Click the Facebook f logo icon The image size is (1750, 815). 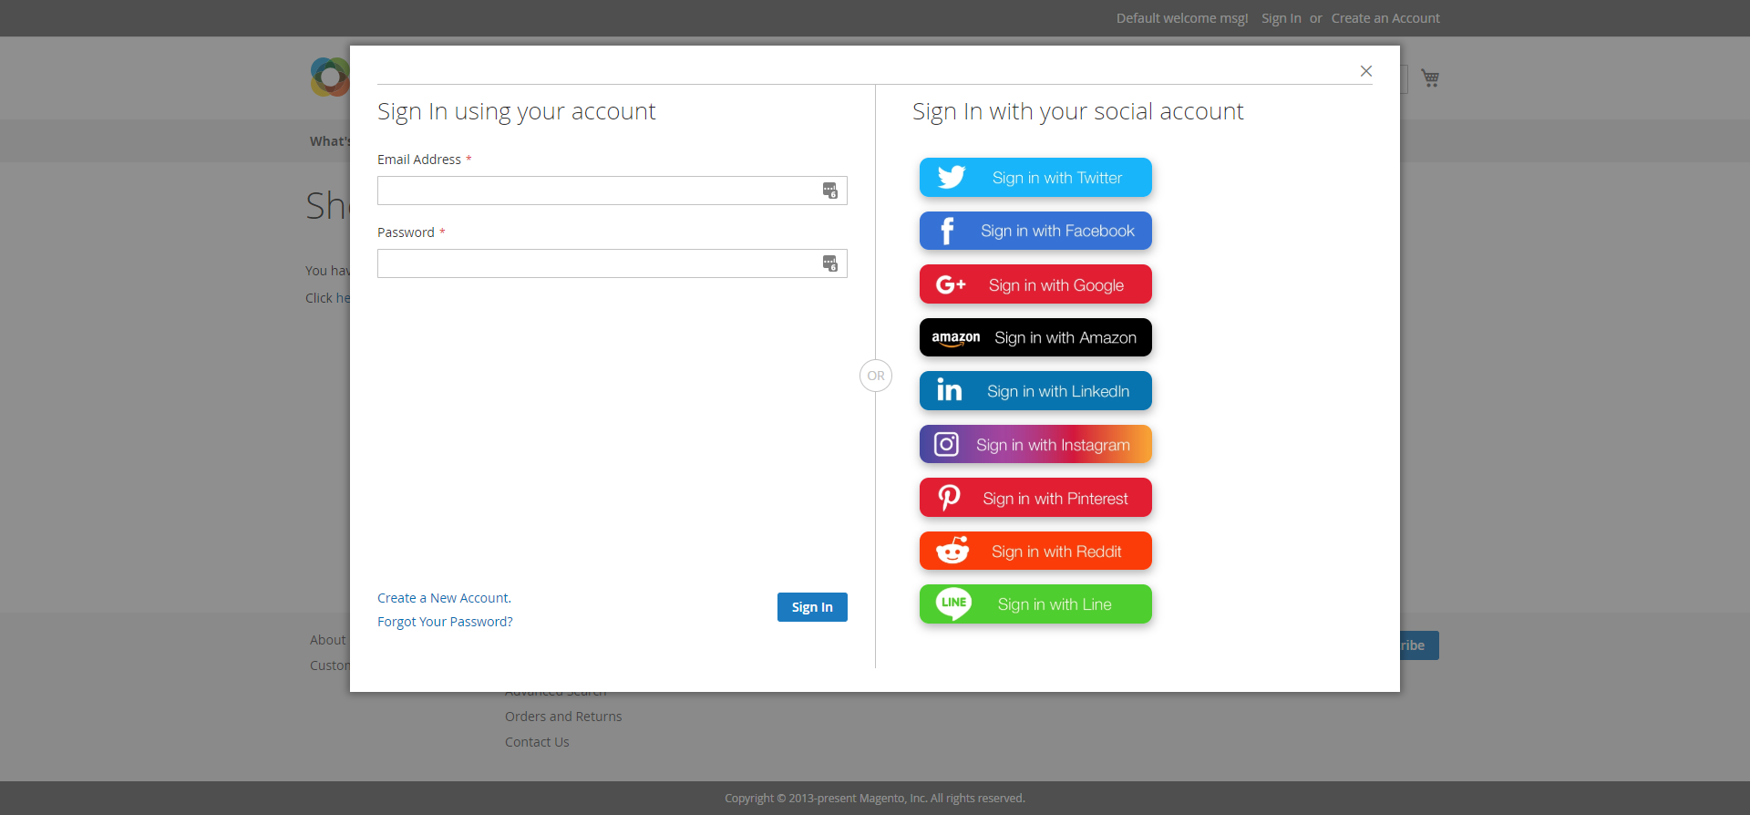click(x=947, y=231)
